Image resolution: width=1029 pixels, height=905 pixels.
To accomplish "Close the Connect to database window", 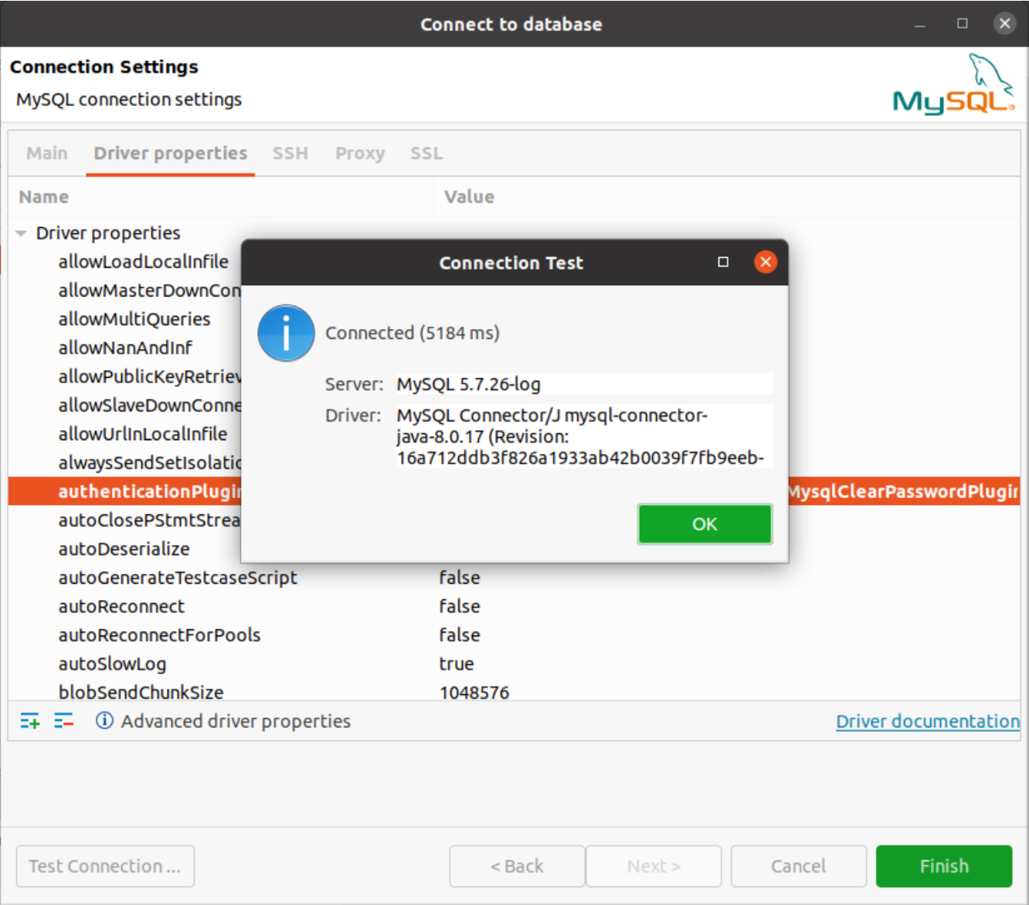I will 1004,23.
